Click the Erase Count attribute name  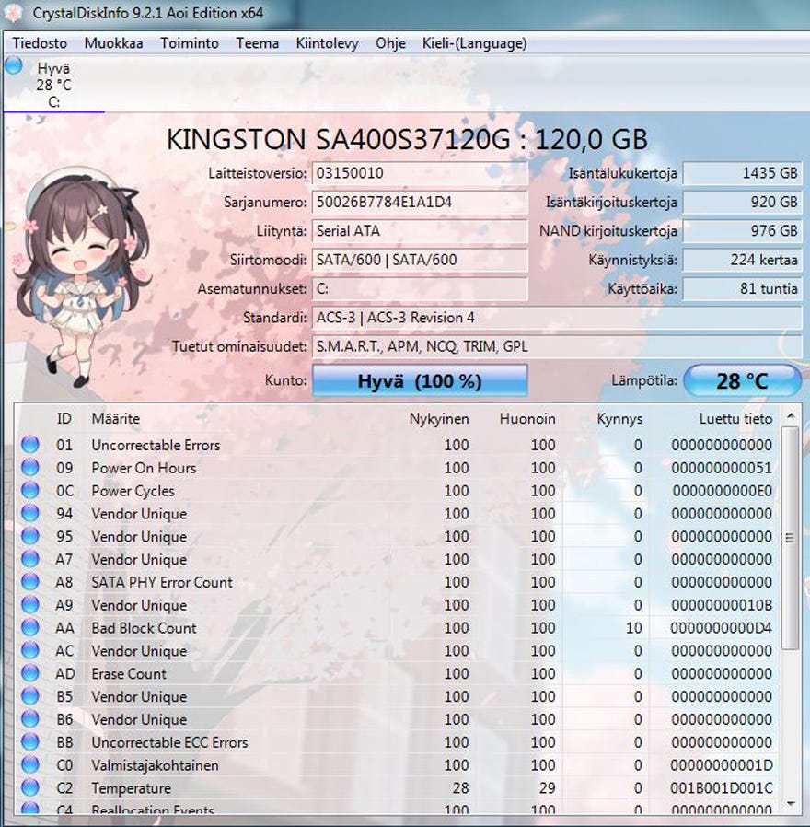129,673
